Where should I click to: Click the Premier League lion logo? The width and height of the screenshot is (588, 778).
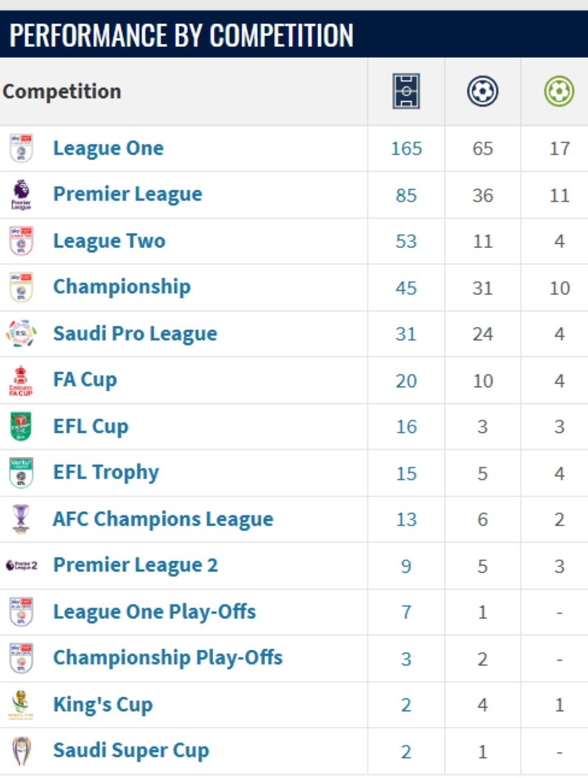coord(21,194)
